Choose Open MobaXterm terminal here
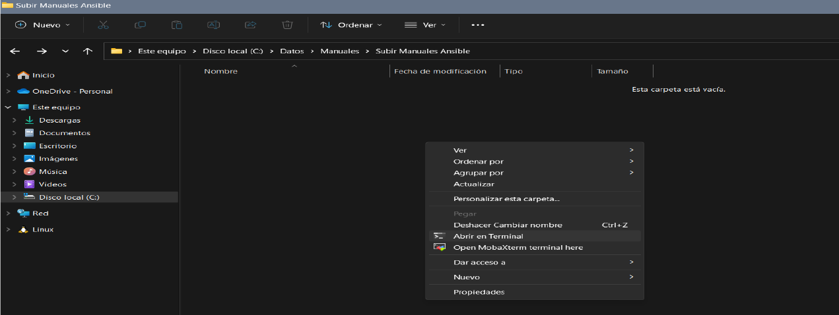 coord(518,248)
